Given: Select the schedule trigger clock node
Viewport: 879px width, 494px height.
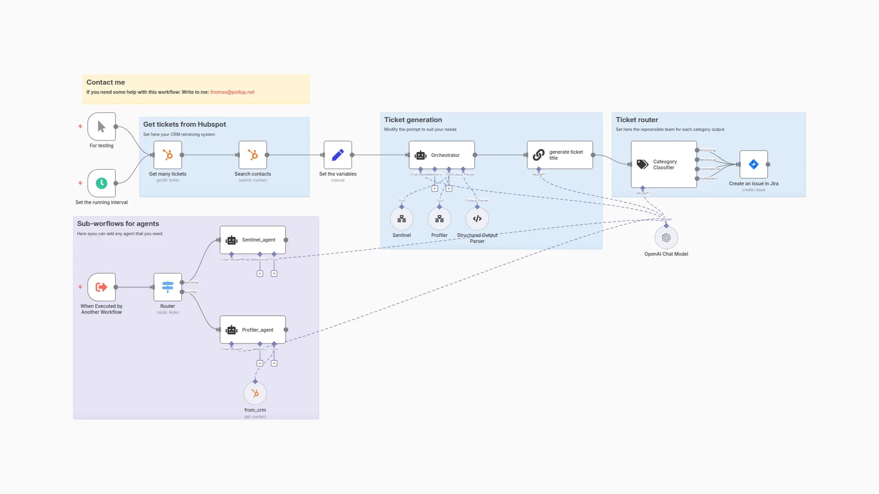Looking at the screenshot, I should click(101, 183).
